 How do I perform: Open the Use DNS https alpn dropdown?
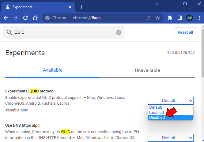pos(170,138)
